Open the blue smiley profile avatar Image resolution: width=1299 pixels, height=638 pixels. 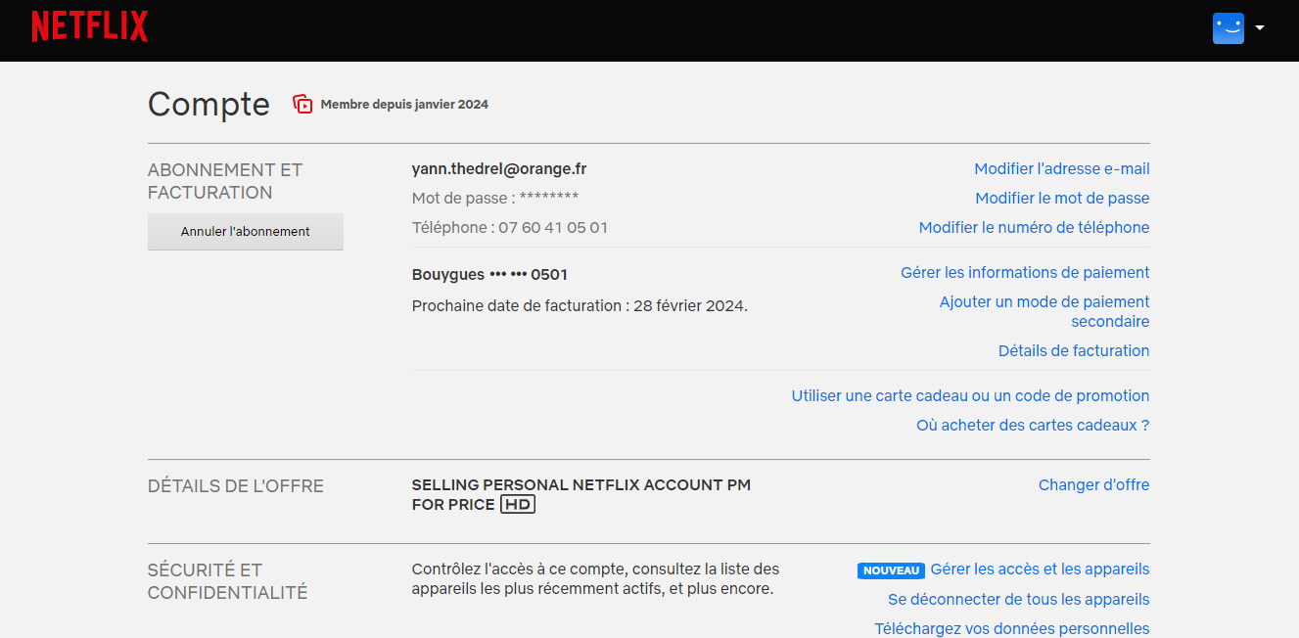pos(1228,28)
